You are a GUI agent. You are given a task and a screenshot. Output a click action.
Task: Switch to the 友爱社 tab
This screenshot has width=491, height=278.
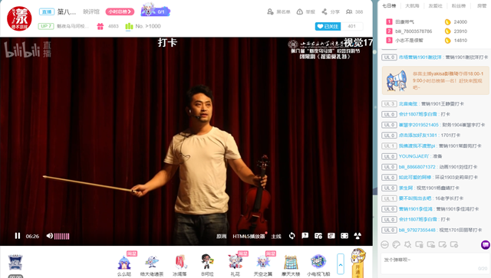coord(435,6)
